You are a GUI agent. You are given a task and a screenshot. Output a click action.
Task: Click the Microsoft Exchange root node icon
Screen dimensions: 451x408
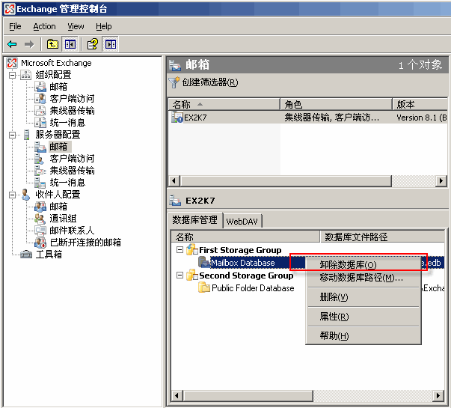pyautogui.click(x=12, y=63)
